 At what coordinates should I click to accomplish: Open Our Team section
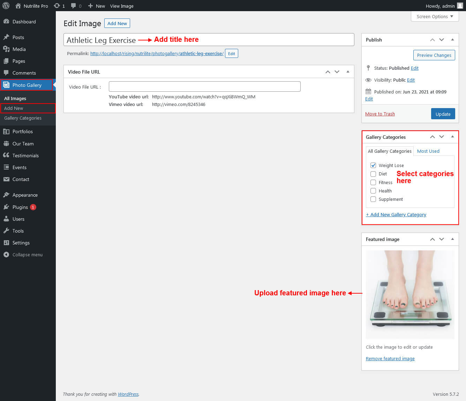pyautogui.click(x=23, y=144)
